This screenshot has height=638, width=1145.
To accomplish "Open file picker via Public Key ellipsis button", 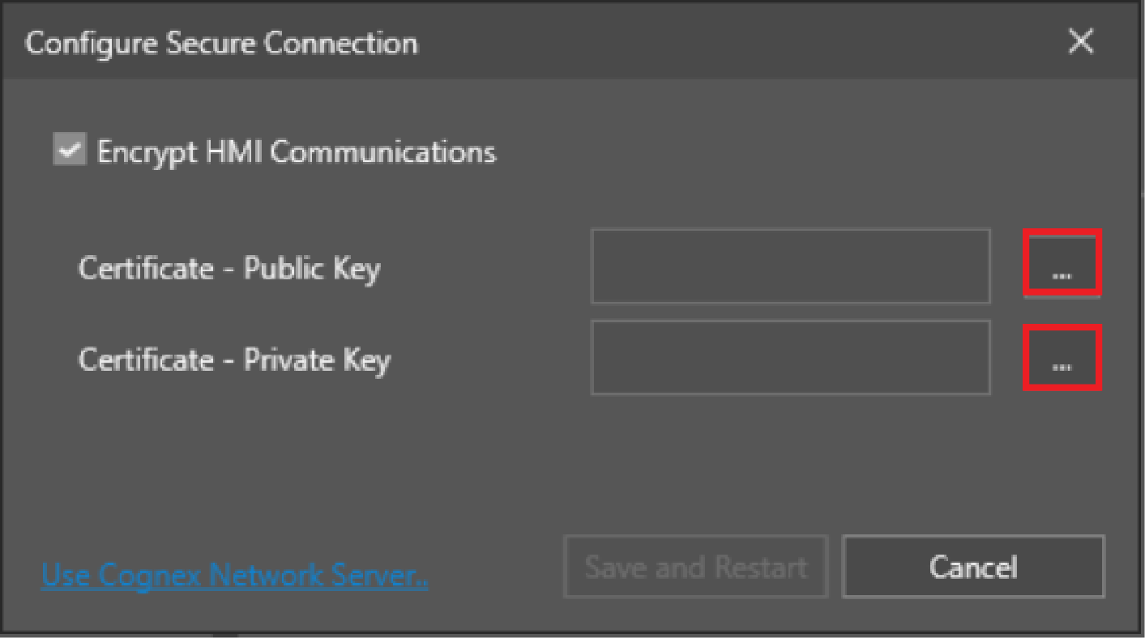I will (x=1062, y=263).
